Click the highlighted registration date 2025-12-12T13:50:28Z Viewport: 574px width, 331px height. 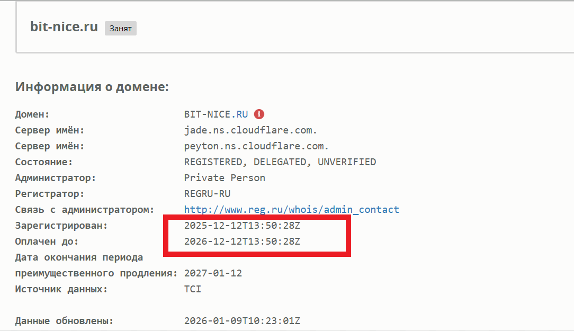coord(243,225)
